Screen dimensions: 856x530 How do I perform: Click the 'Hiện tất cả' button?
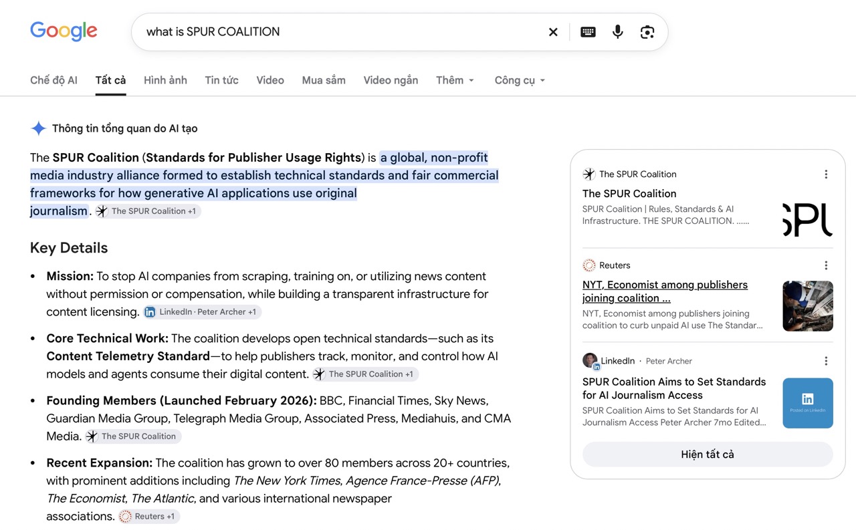point(708,454)
